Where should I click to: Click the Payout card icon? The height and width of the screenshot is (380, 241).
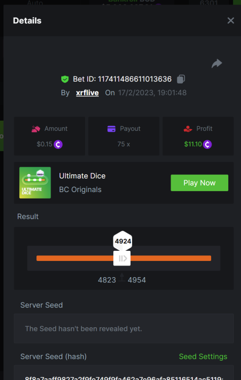coord(111,129)
